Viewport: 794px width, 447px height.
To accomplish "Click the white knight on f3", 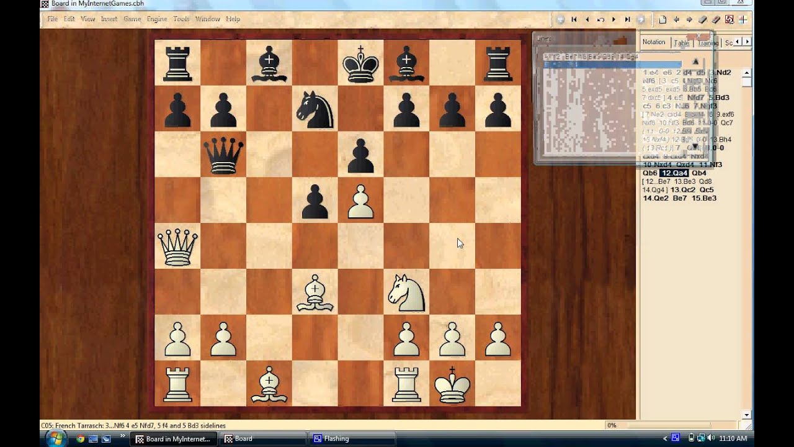I will tap(406, 292).
